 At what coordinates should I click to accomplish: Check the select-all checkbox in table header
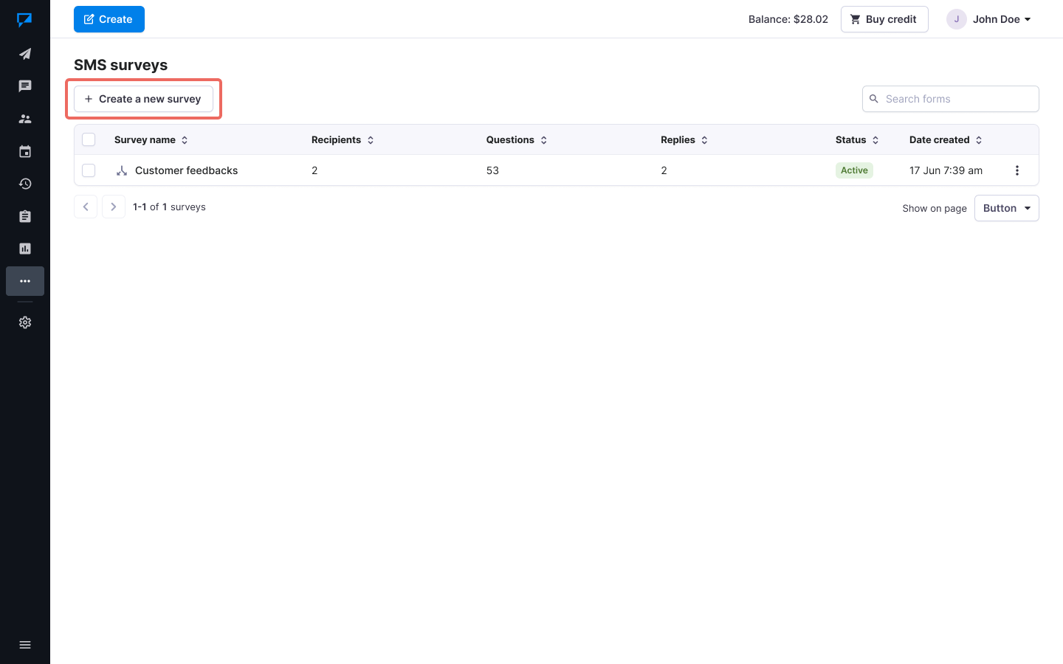[x=89, y=139]
